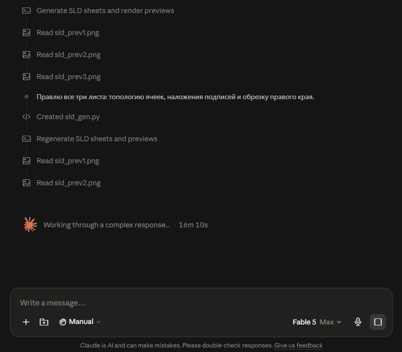Viewport: 402px width, 352px height.
Task: Open the last Read sld_prev2.png step
Action: tap(68, 183)
